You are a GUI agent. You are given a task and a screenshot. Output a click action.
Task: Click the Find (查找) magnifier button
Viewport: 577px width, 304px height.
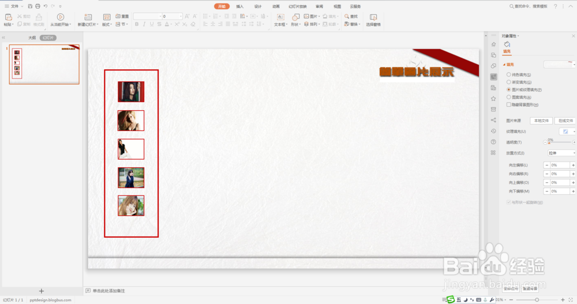click(351, 16)
